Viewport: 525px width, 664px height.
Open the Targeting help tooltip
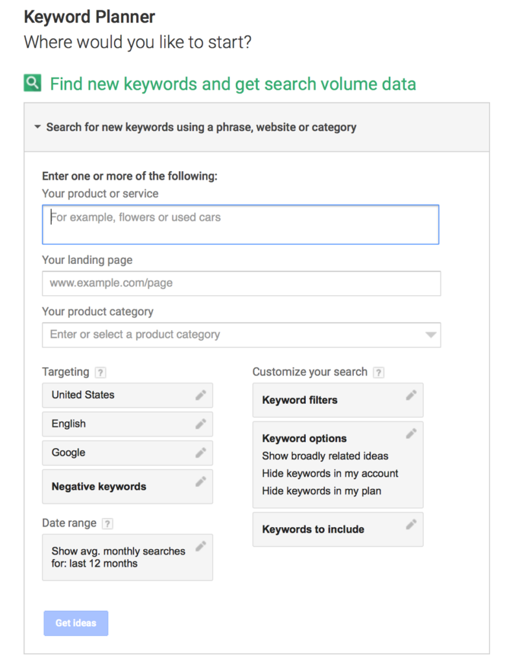[x=100, y=372]
